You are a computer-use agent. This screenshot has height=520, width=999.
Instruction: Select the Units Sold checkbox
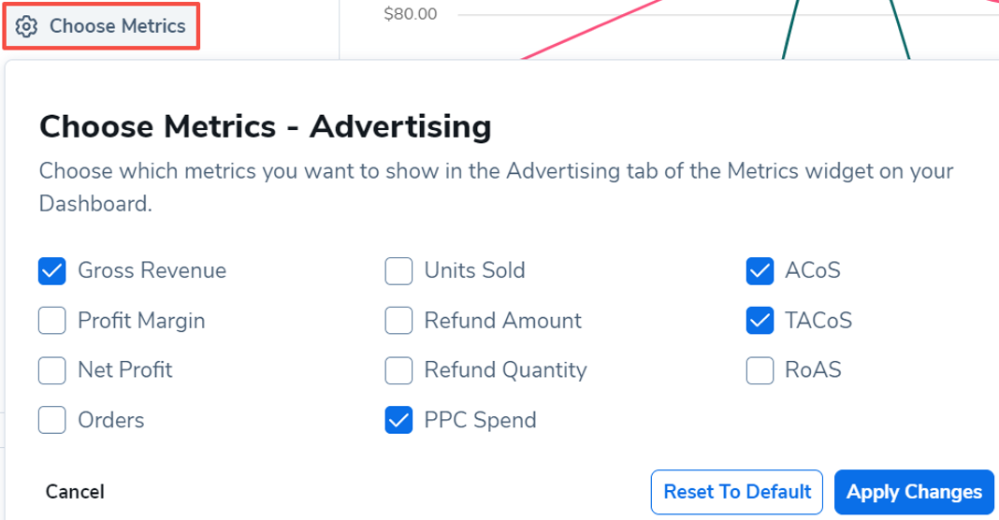(398, 271)
